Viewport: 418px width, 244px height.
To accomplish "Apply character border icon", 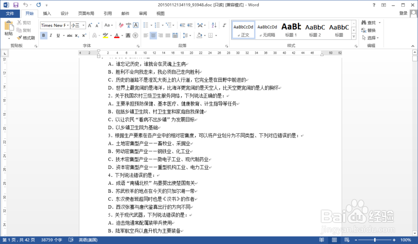I will 136,25.
